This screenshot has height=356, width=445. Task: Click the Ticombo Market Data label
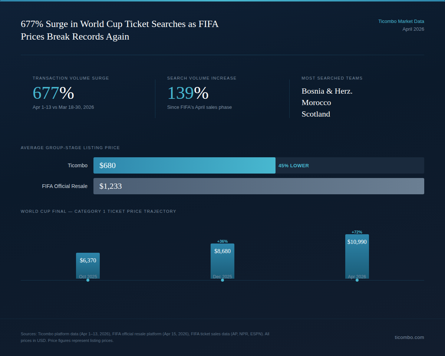pyautogui.click(x=401, y=21)
